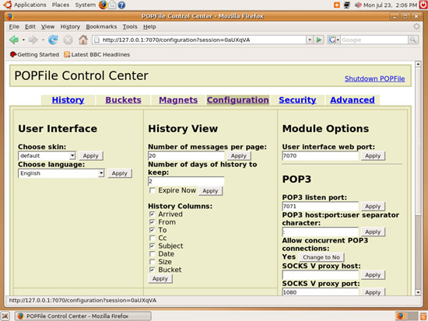
Task: Click the User interface web port field
Action: [x=320, y=155]
